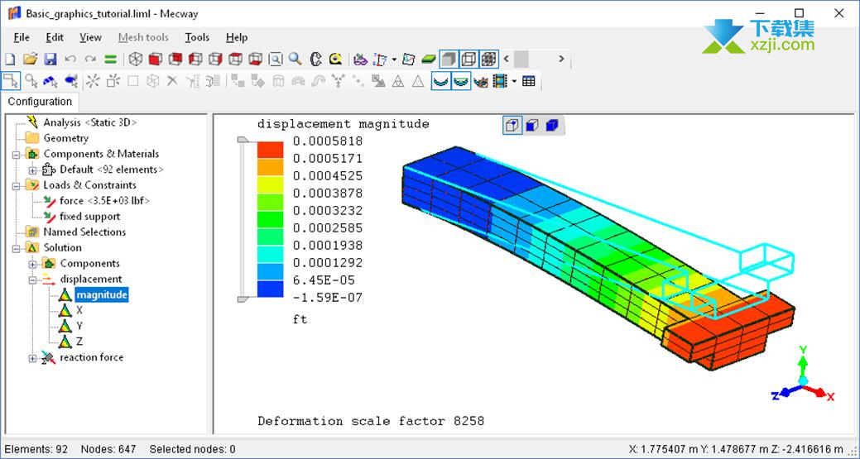The image size is (860, 459).
Task: Select the fixed support constraint
Action: (89, 217)
